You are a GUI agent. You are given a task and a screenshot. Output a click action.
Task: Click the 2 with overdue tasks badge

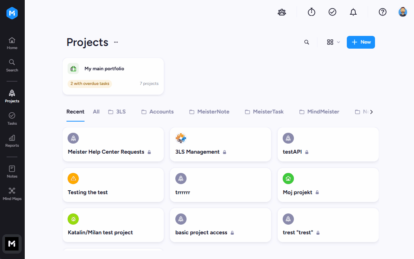(x=90, y=84)
